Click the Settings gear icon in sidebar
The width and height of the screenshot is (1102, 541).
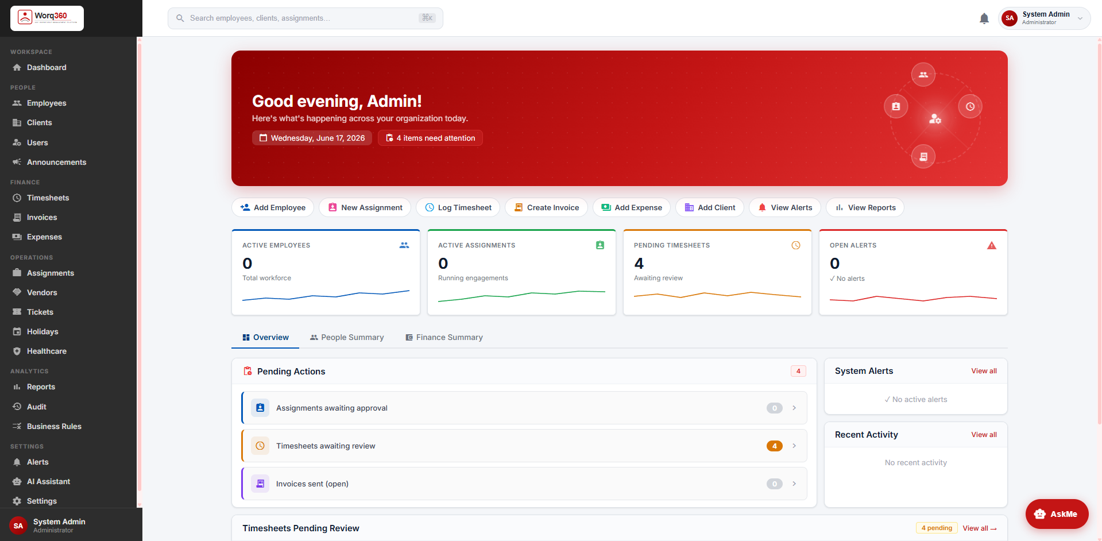coord(17,501)
